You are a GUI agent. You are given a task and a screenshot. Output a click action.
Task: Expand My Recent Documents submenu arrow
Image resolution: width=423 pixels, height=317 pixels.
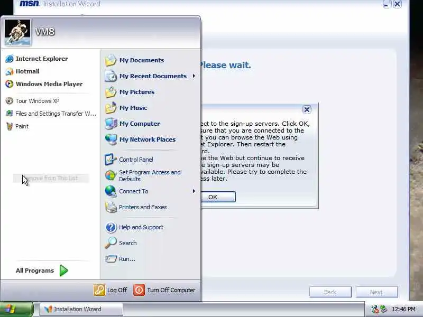[x=194, y=76]
